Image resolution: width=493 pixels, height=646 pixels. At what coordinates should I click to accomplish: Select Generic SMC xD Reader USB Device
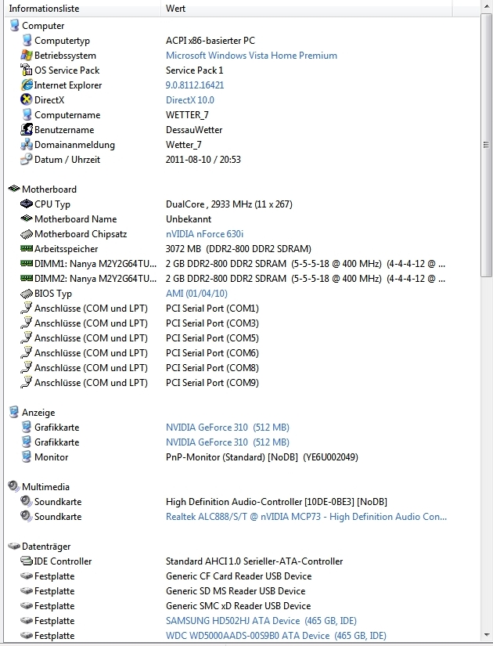point(238,605)
